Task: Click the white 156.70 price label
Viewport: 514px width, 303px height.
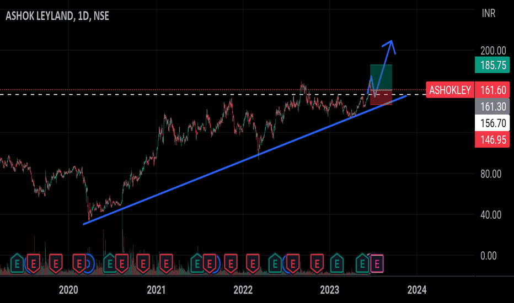Action: [x=492, y=123]
